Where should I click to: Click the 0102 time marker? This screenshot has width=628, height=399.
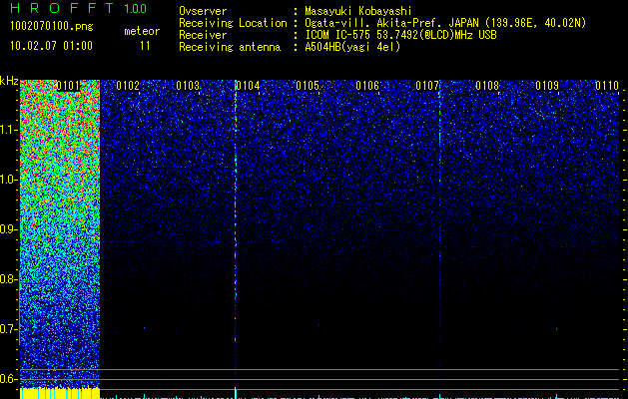[x=128, y=86]
